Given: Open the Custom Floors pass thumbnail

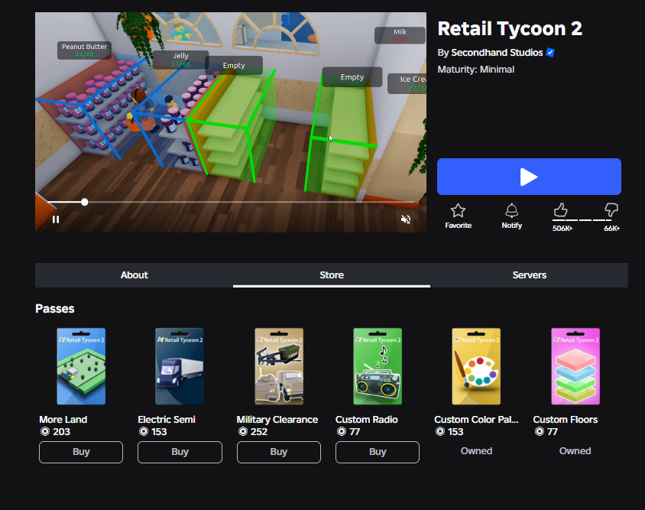Looking at the screenshot, I should click(x=575, y=366).
